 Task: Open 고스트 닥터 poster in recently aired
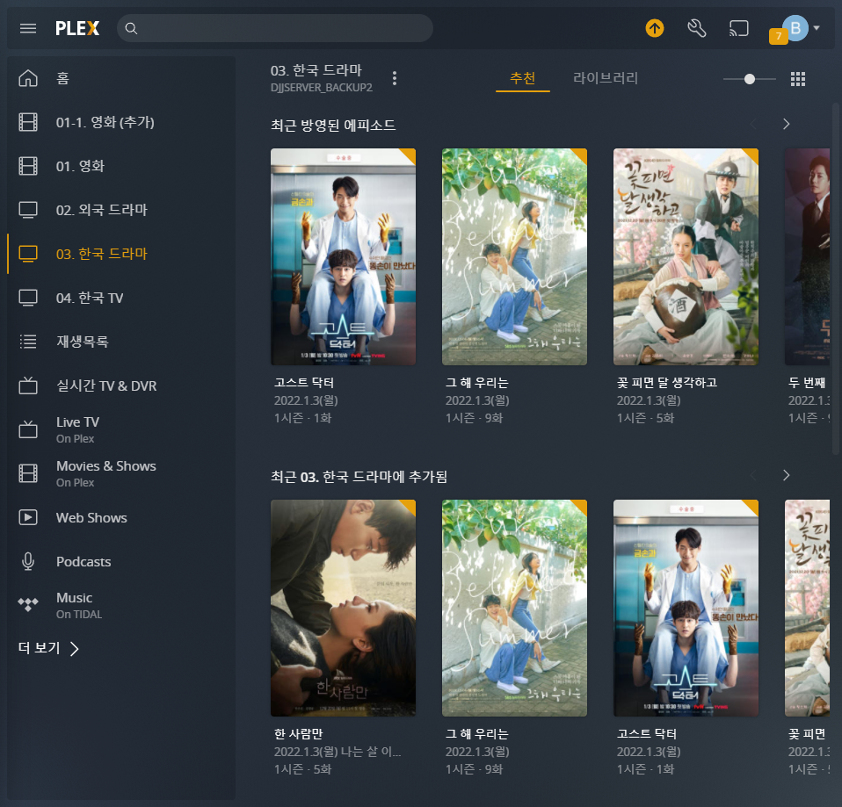343,257
